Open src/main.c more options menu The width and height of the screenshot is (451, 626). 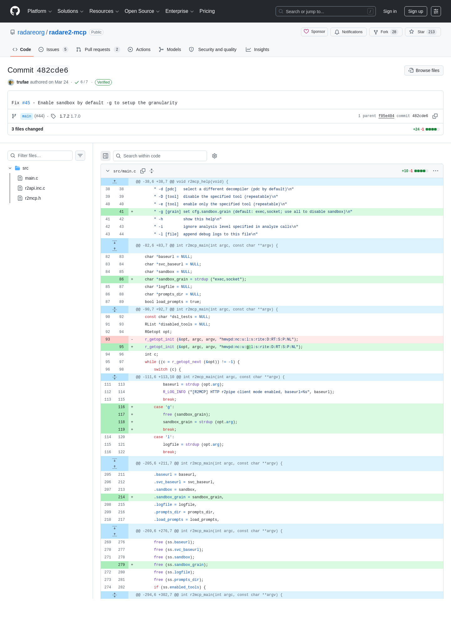click(x=436, y=171)
